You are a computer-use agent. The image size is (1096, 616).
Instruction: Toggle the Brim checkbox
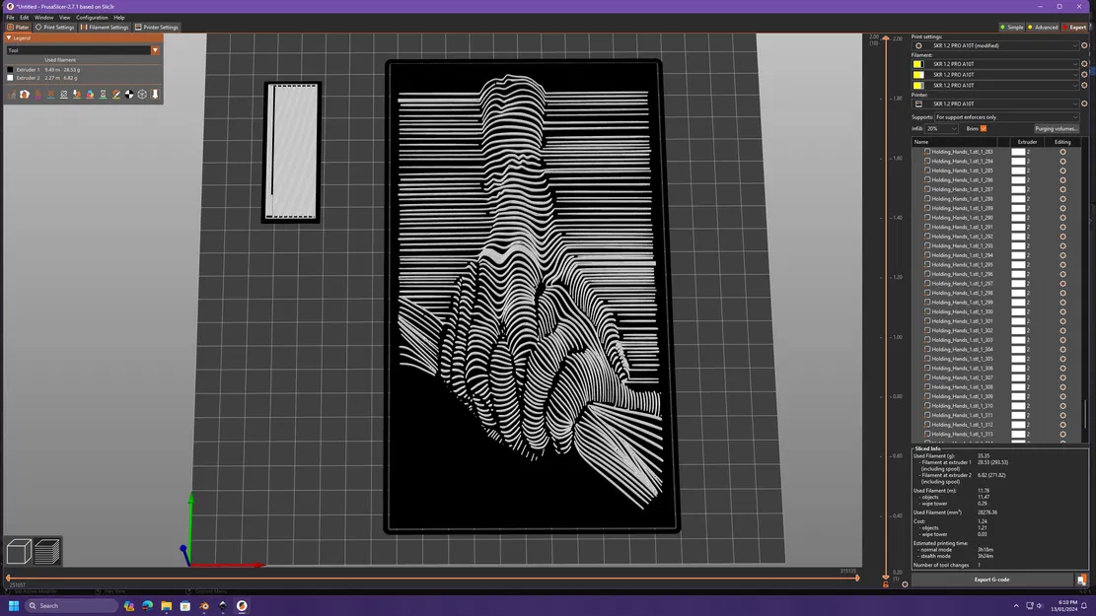pos(984,128)
